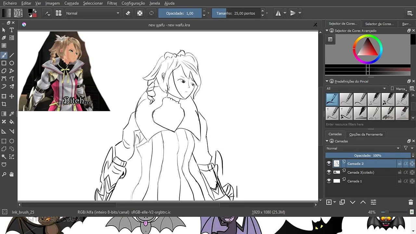Delete the selected layer

point(410,202)
